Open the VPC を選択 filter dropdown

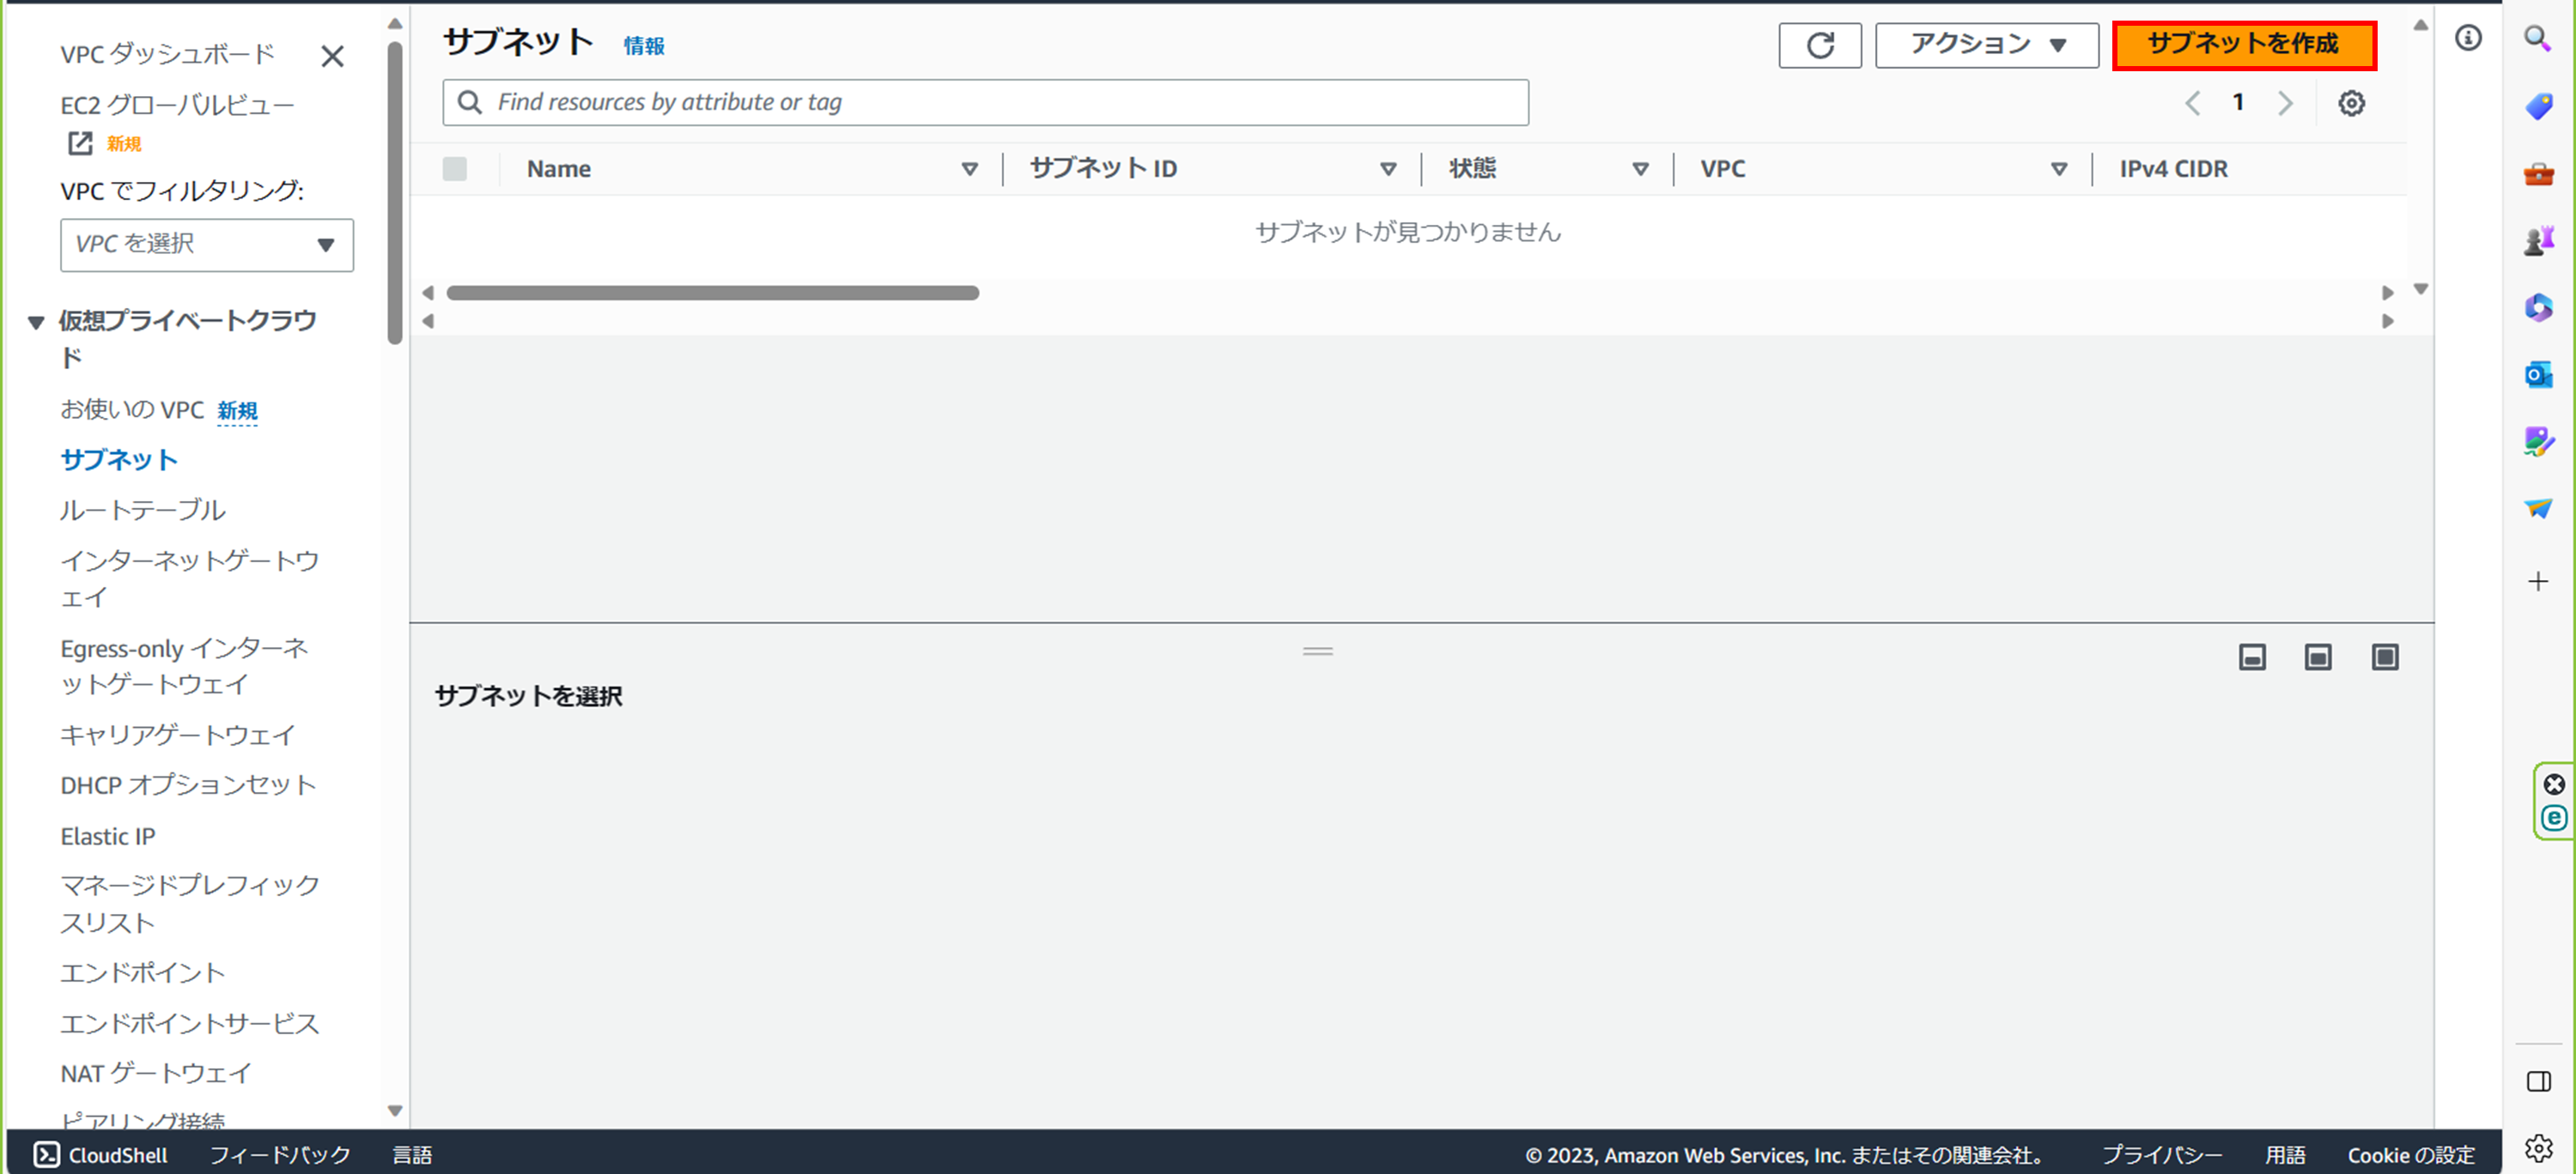(x=206, y=245)
